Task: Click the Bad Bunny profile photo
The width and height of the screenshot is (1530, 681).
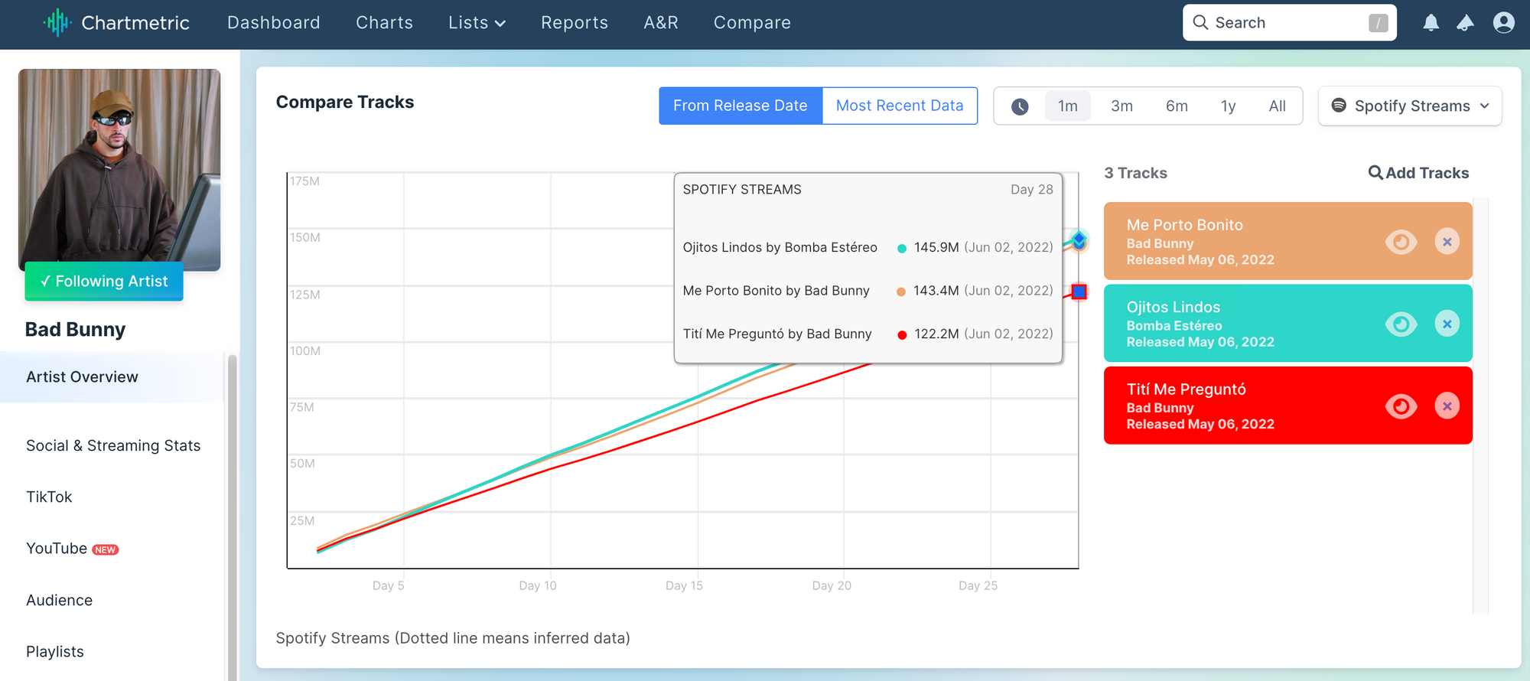Action: point(119,170)
